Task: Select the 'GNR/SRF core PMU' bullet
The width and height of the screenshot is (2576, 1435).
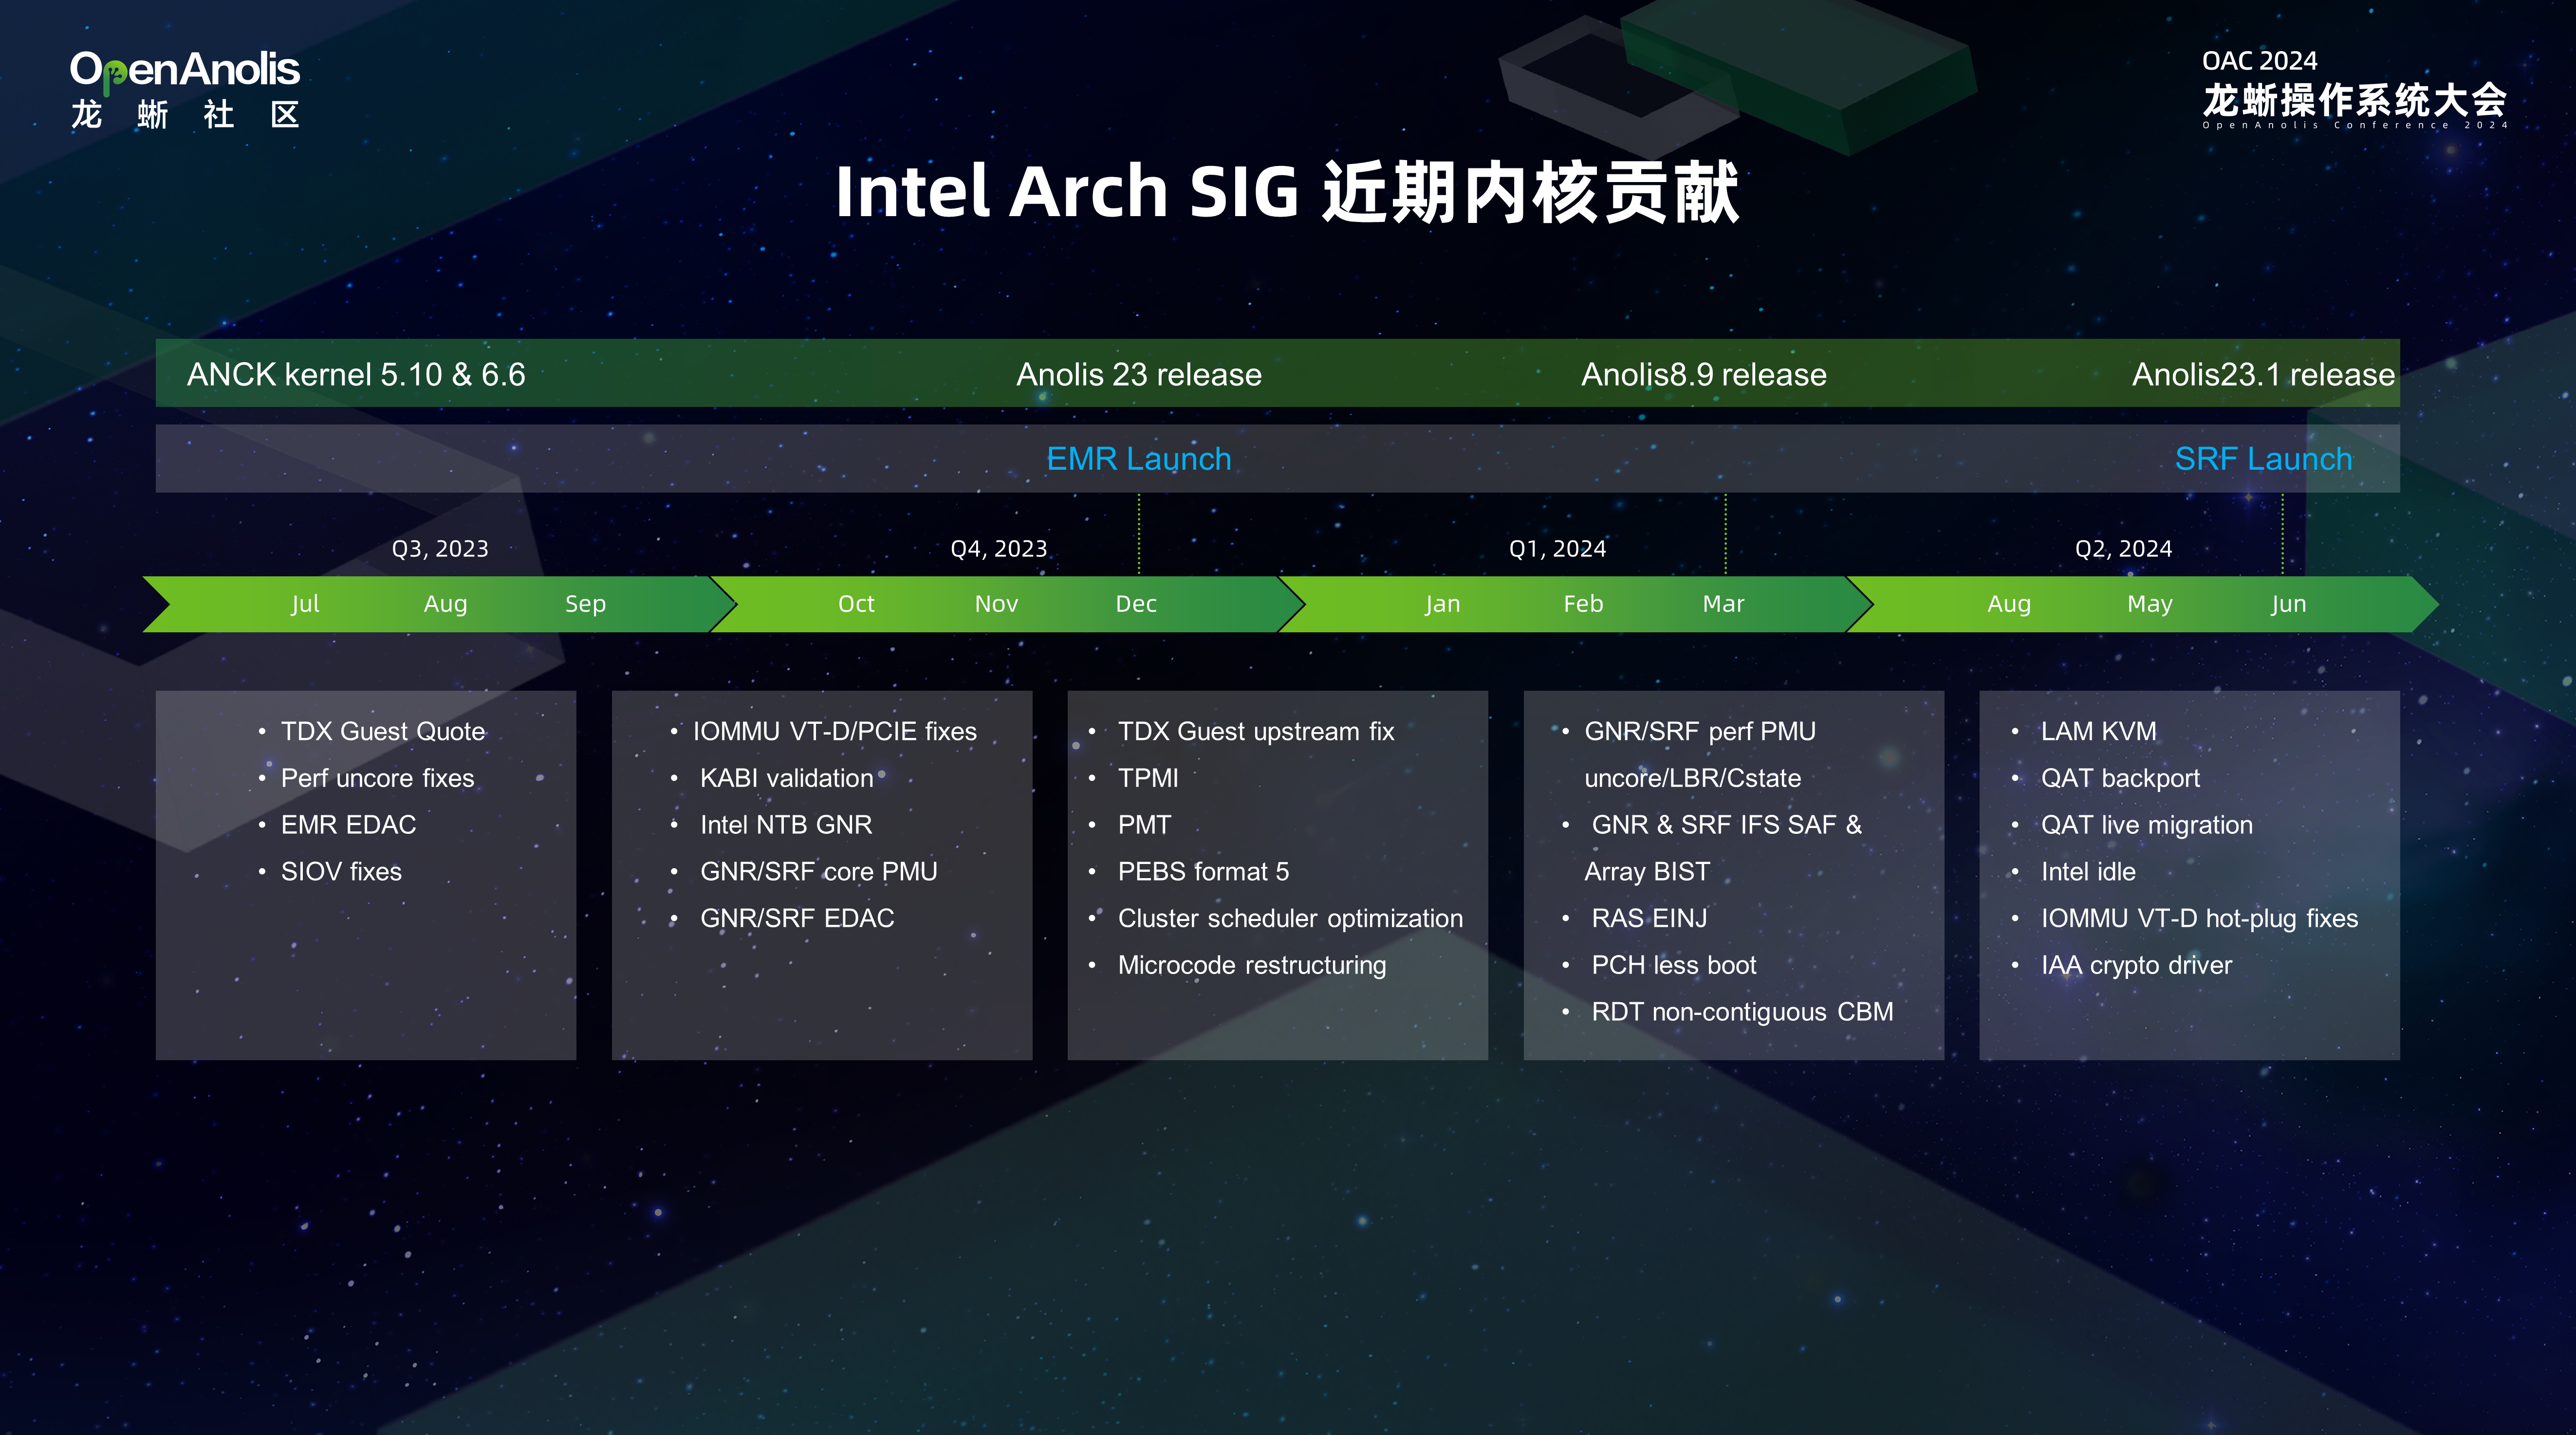Action: [819, 872]
